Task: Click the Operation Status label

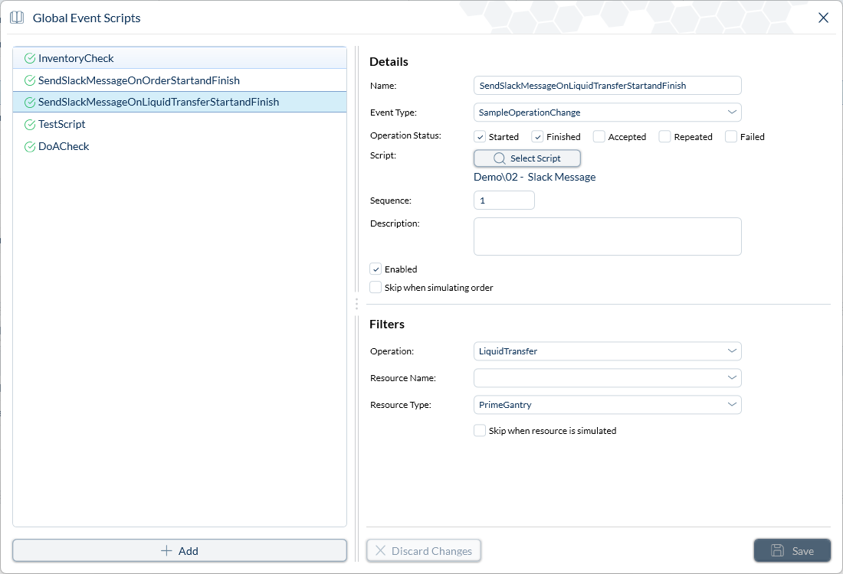Action: 405,136
